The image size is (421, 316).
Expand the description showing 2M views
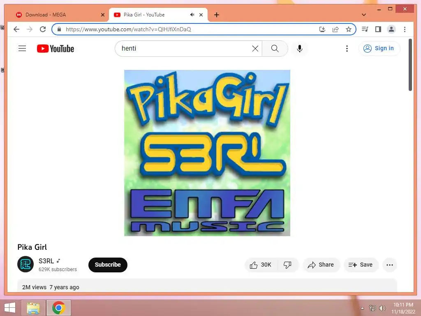point(207,286)
